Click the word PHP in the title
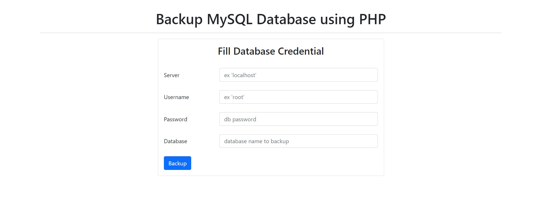The width and height of the screenshot is (544, 220). 372,19
